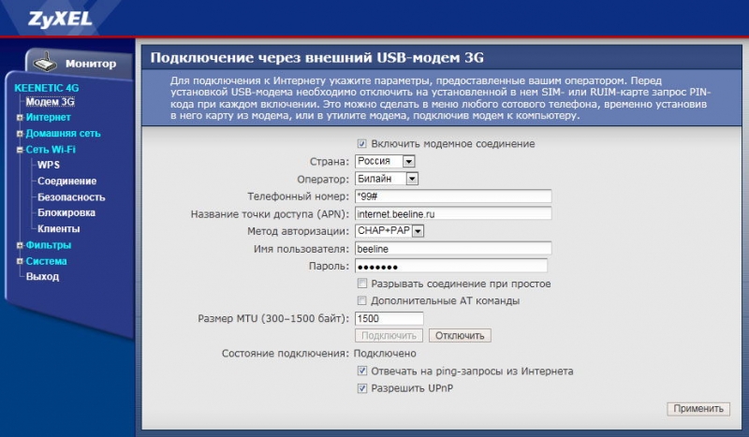This screenshot has width=749, height=437.
Task: Enable Дополнительные AT команды checkbox
Action: tap(362, 301)
